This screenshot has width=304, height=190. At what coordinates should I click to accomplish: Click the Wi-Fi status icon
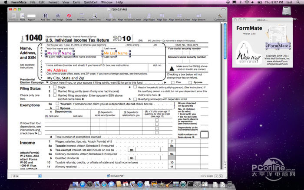point(247,2)
